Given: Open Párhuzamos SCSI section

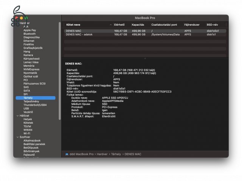Looking at the screenshot, I should coord(34,84).
